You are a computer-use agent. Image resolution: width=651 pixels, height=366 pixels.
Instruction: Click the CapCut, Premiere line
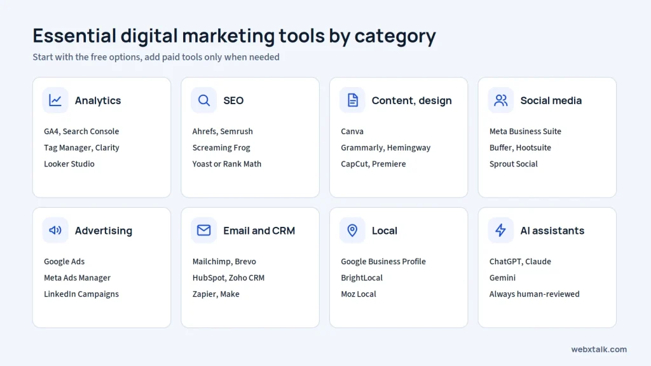373,164
